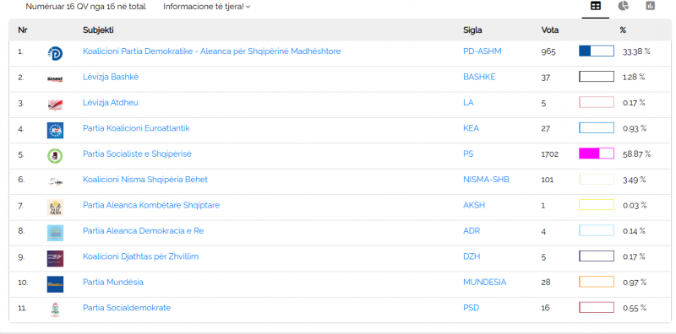
Task: Open Lëvizja Bashkë party link
Action: [111, 77]
